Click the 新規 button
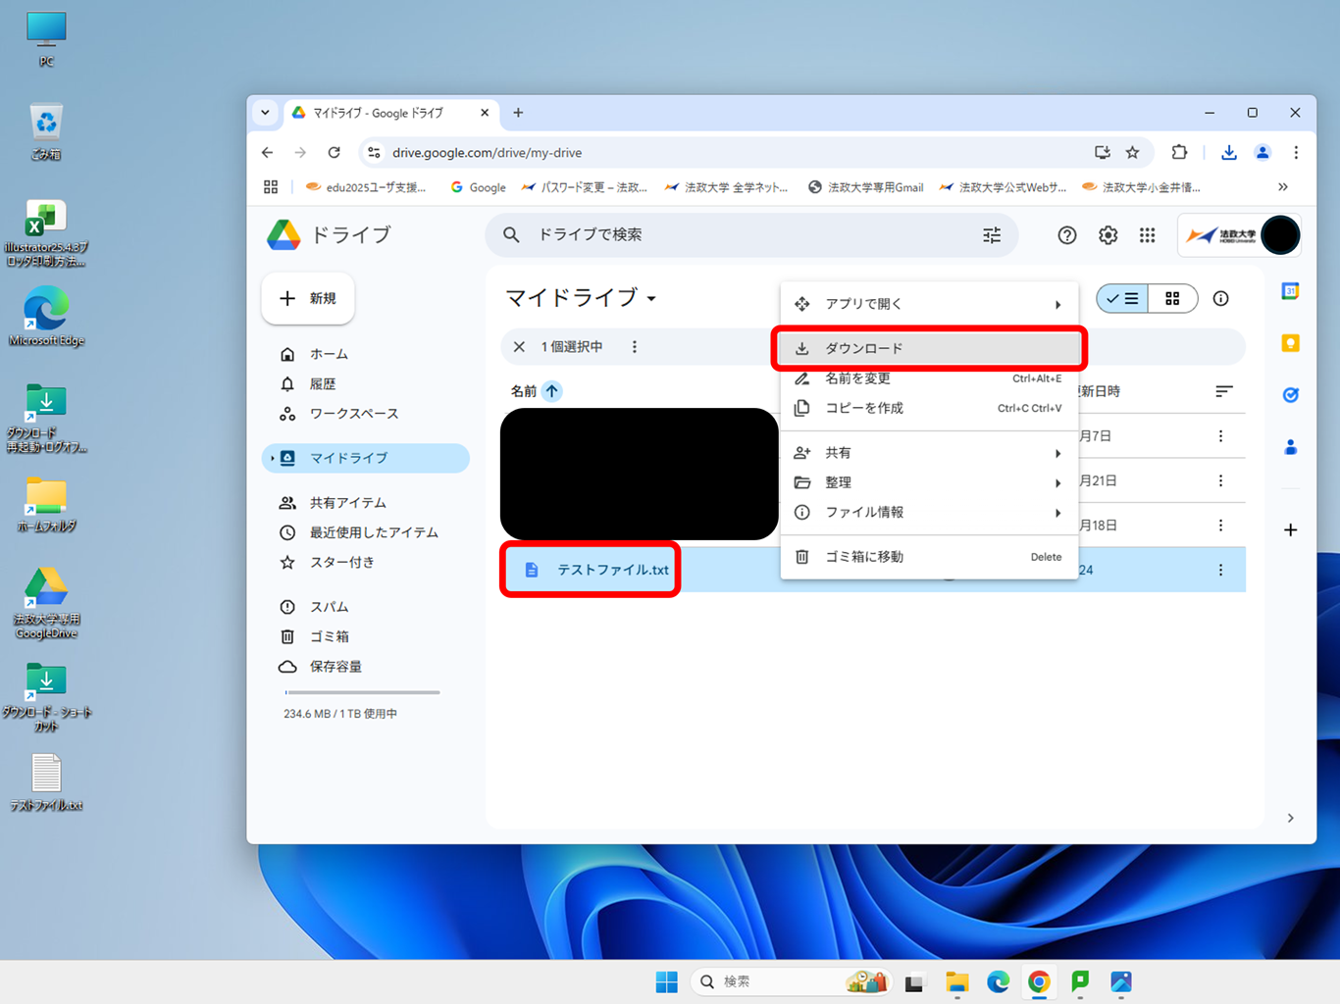 coord(308,298)
